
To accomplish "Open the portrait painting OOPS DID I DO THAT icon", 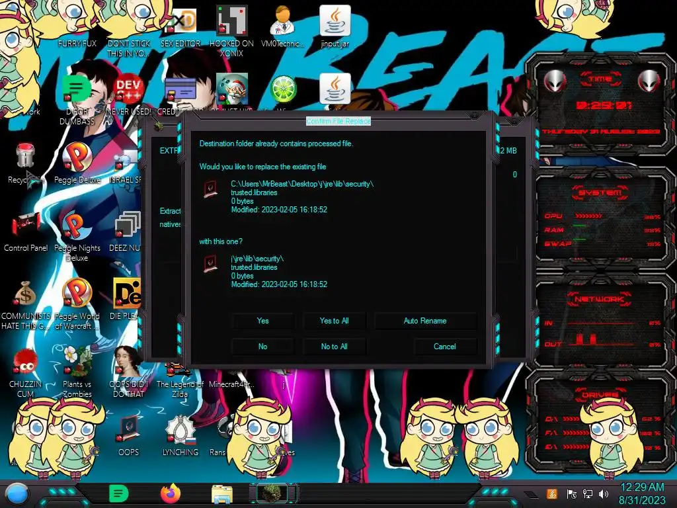I will [128, 362].
